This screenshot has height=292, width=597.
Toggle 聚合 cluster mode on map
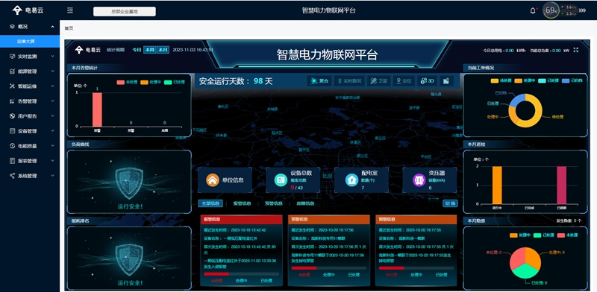point(319,81)
